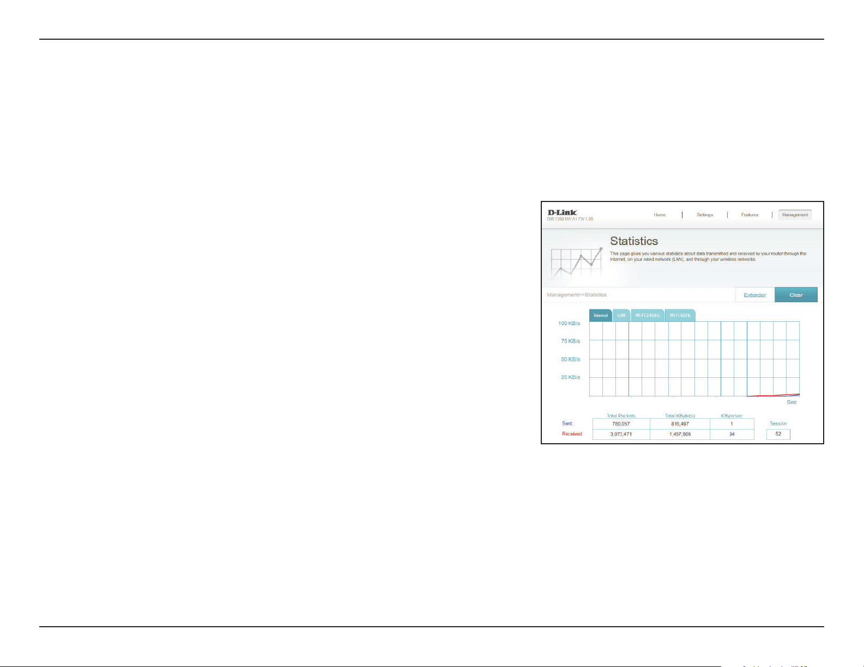The height and width of the screenshot is (667, 864).
Task: Click the KByte/sec column header
Action: click(732, 415)
